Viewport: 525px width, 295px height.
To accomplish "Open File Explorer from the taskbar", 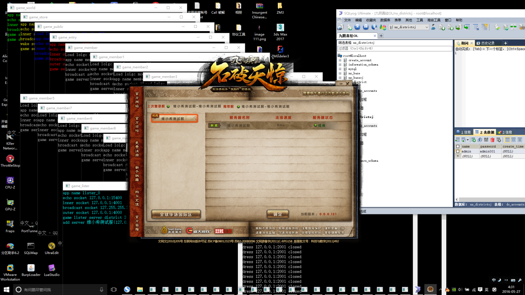I will coord(140,289).
